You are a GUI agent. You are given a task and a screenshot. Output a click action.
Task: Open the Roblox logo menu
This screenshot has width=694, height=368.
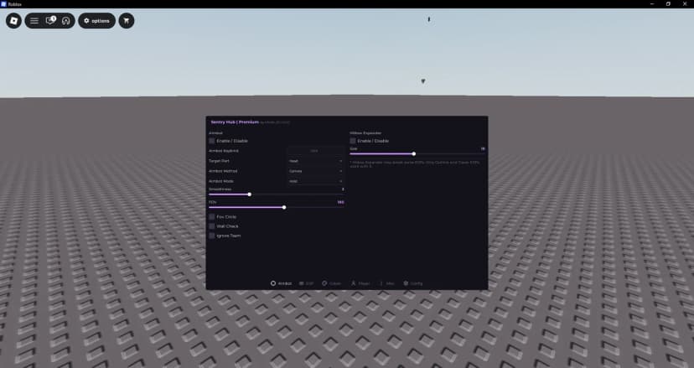pos(13,21)
